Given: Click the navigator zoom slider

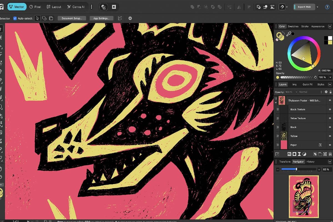Looking at the screenshot, I should 298,169.
